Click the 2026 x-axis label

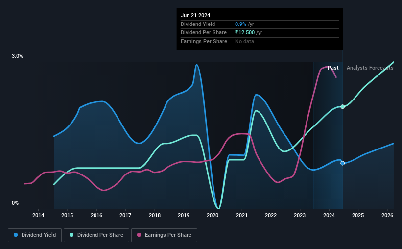387,215
